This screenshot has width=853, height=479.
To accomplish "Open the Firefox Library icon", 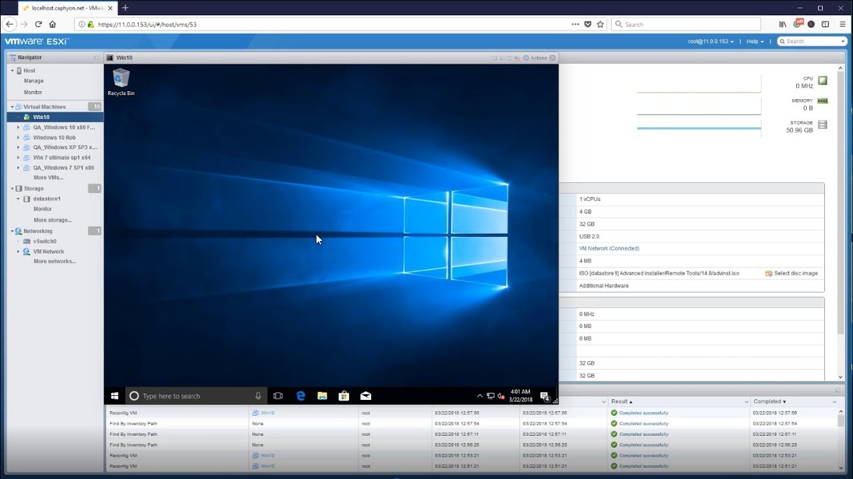I will coord(782,24).
